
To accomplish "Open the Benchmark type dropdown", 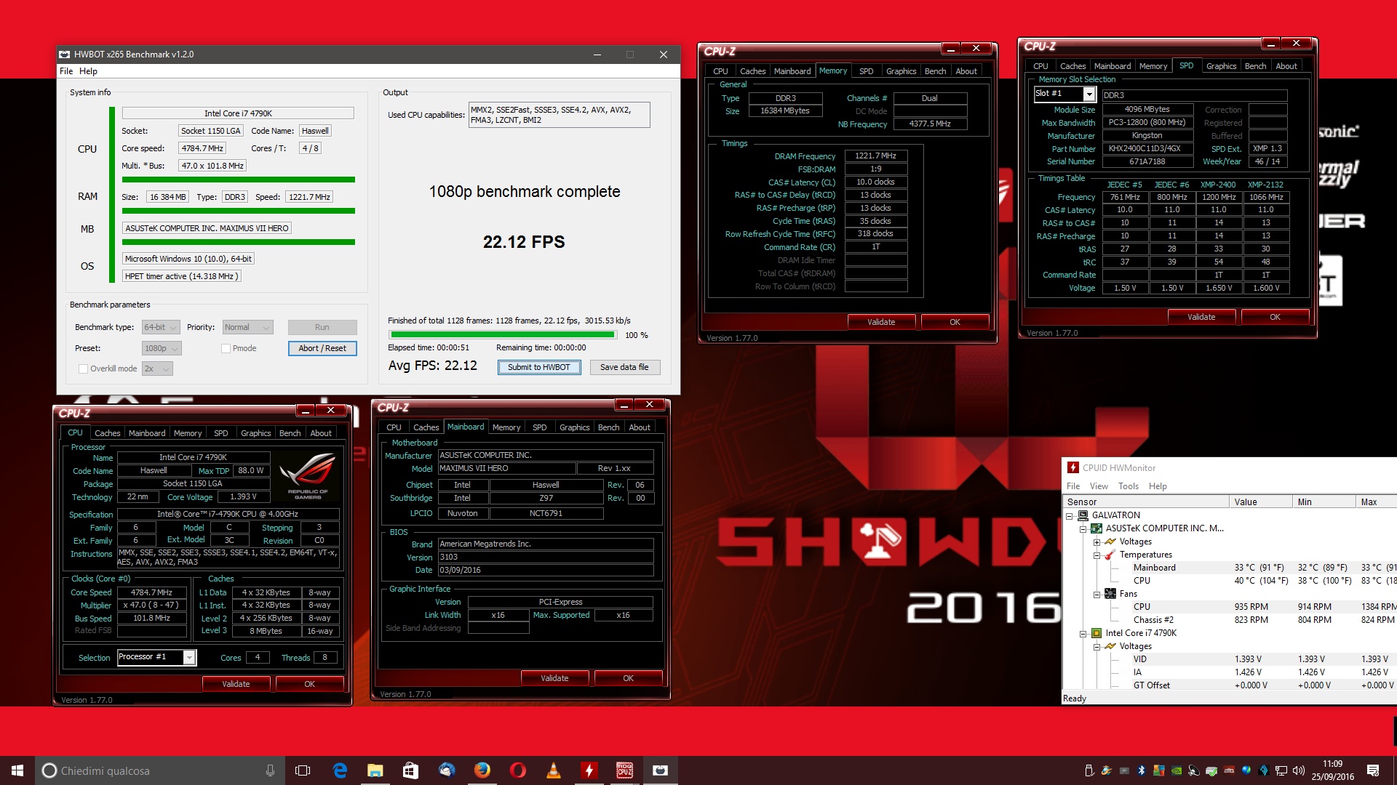I will pyautogui.click(x=161, y=327).
